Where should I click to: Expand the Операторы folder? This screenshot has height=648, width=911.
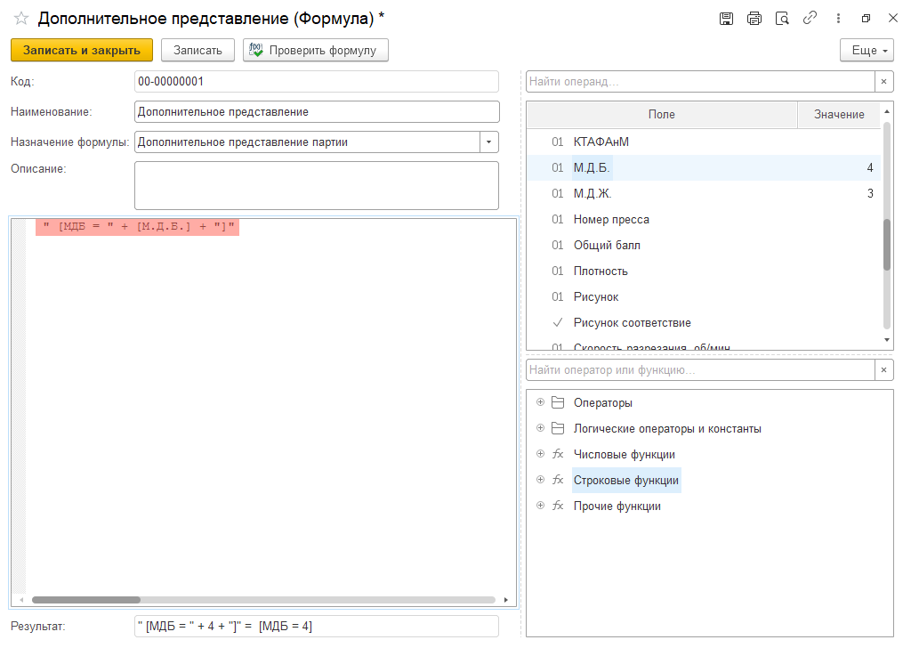click(x=540, y=402)
